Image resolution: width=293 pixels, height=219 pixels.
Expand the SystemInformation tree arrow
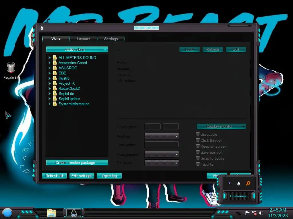pyautogui.click(x=49, y=104)
